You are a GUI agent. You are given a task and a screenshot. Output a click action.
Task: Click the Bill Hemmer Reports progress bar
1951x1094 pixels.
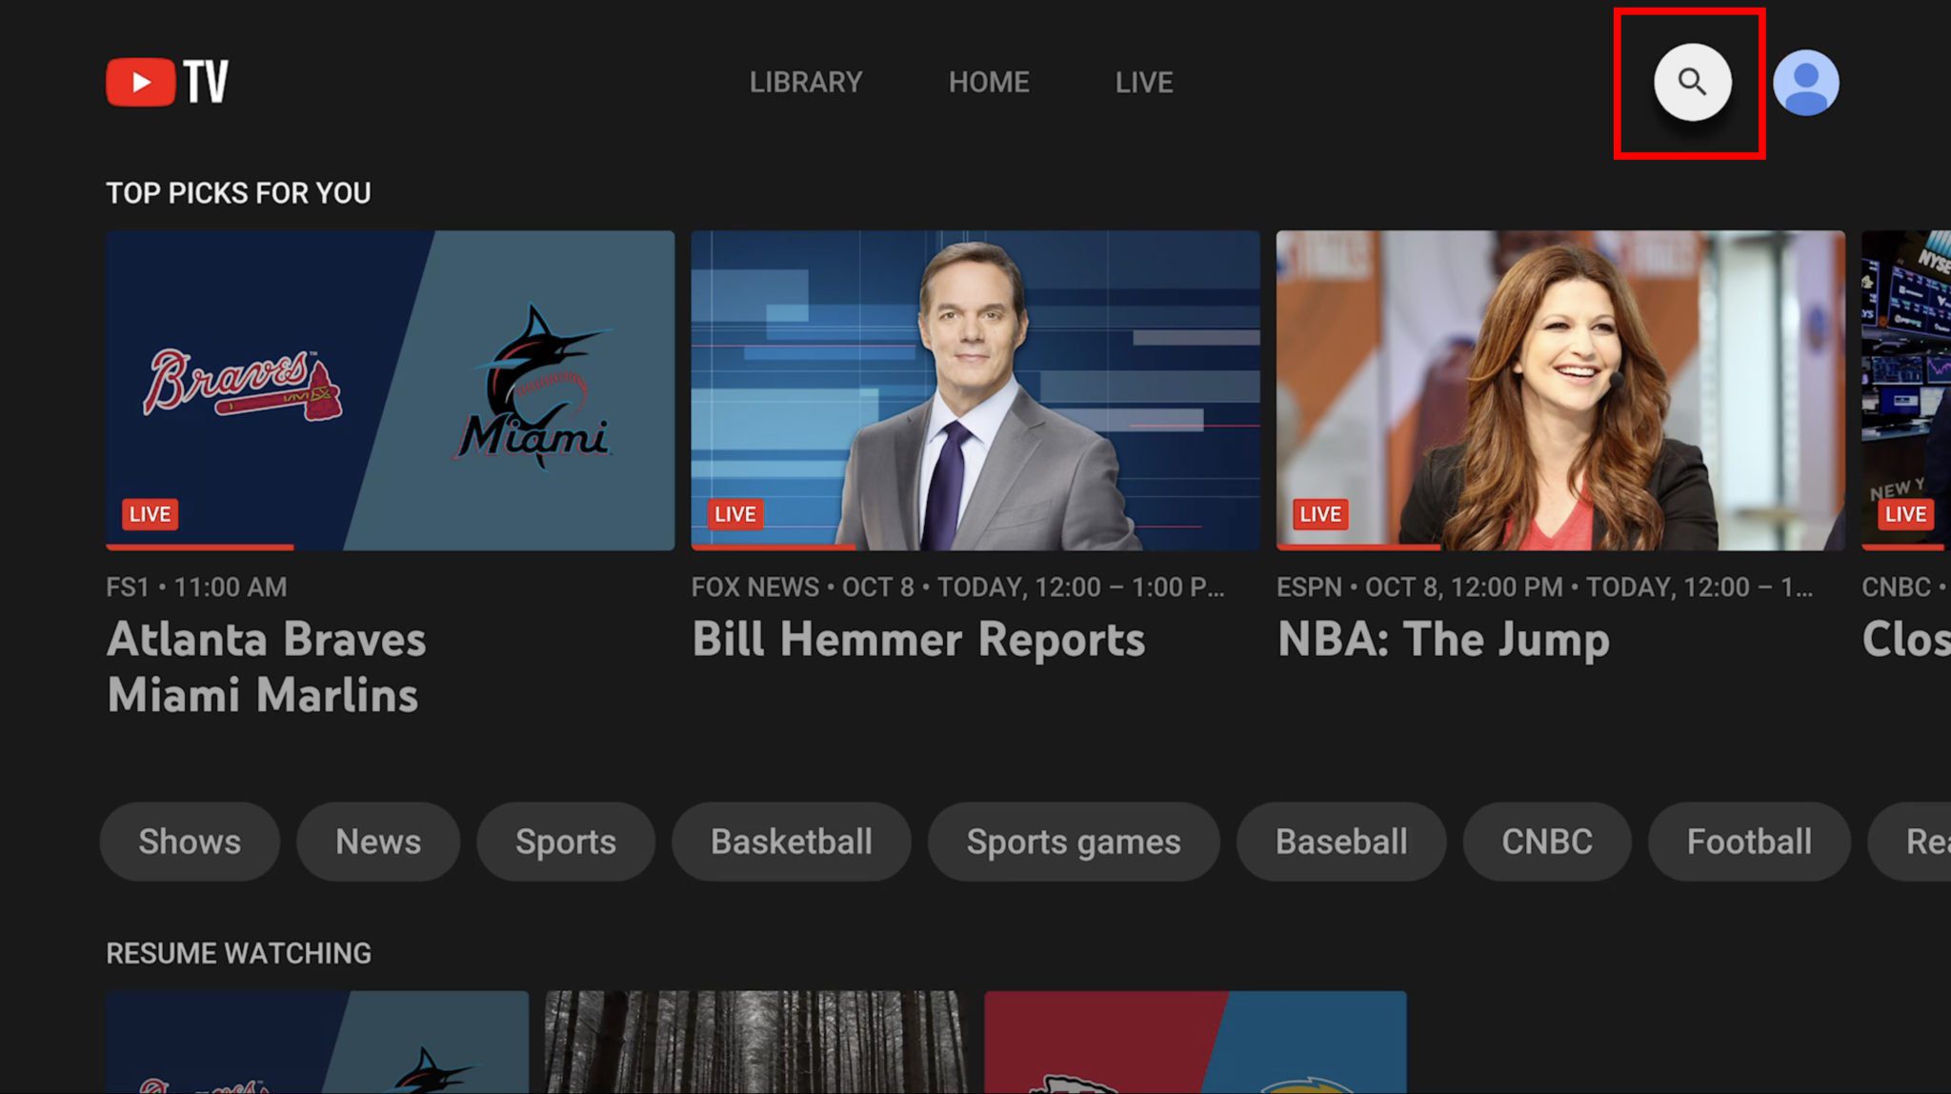tap(772, 548)
